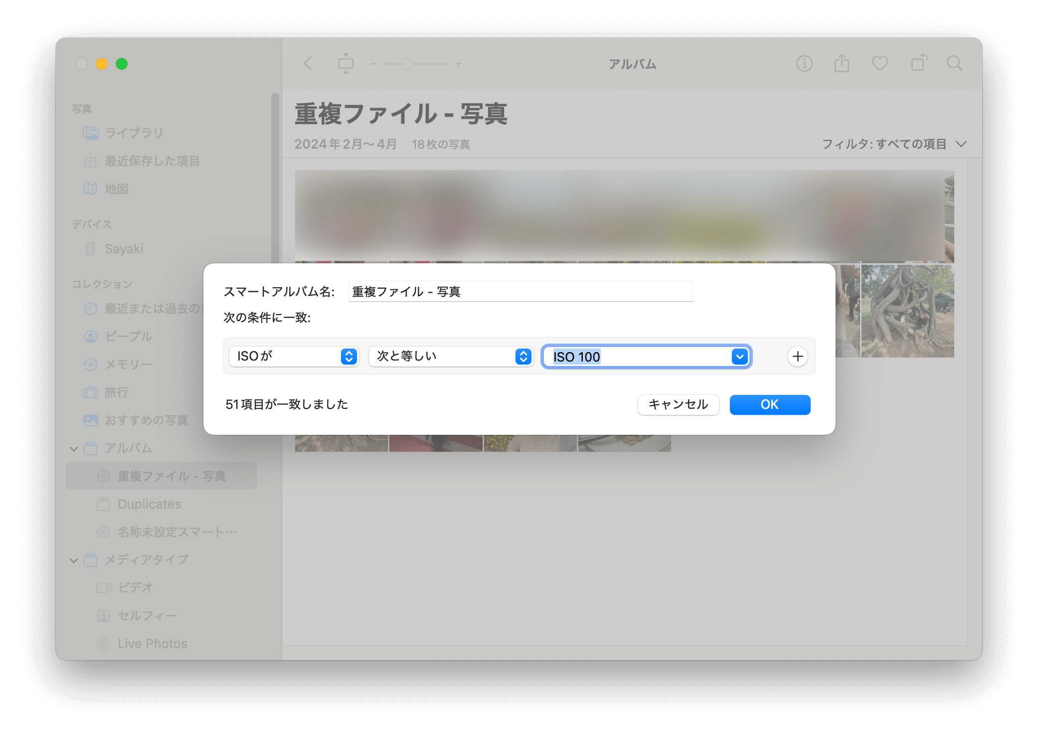Image resolution: width=1038 pixels, height=734 pixels.
Task: Select 重複ファイル - 写真 smart album
Action: click(x=162, y=476)
